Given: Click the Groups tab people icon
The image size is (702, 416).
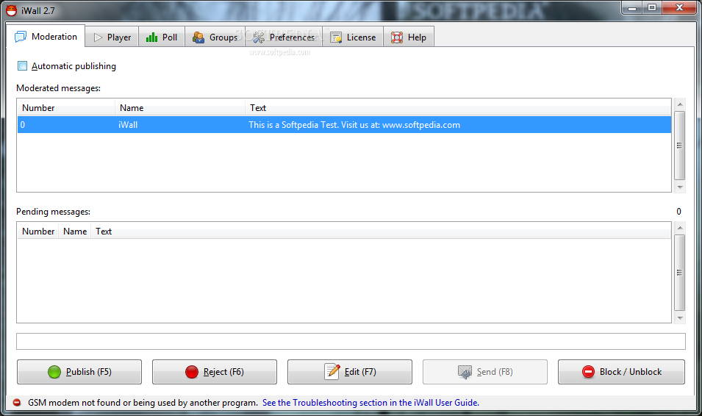Looking at the screenshot, I should [198, 37].
